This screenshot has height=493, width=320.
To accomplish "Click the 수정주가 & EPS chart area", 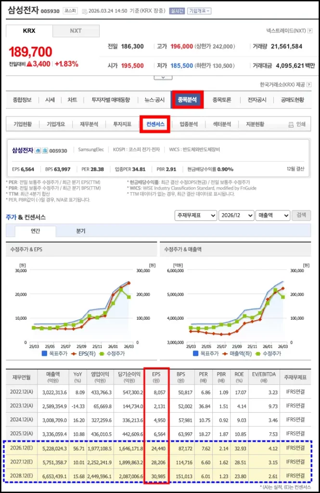I will coord(81,306).
